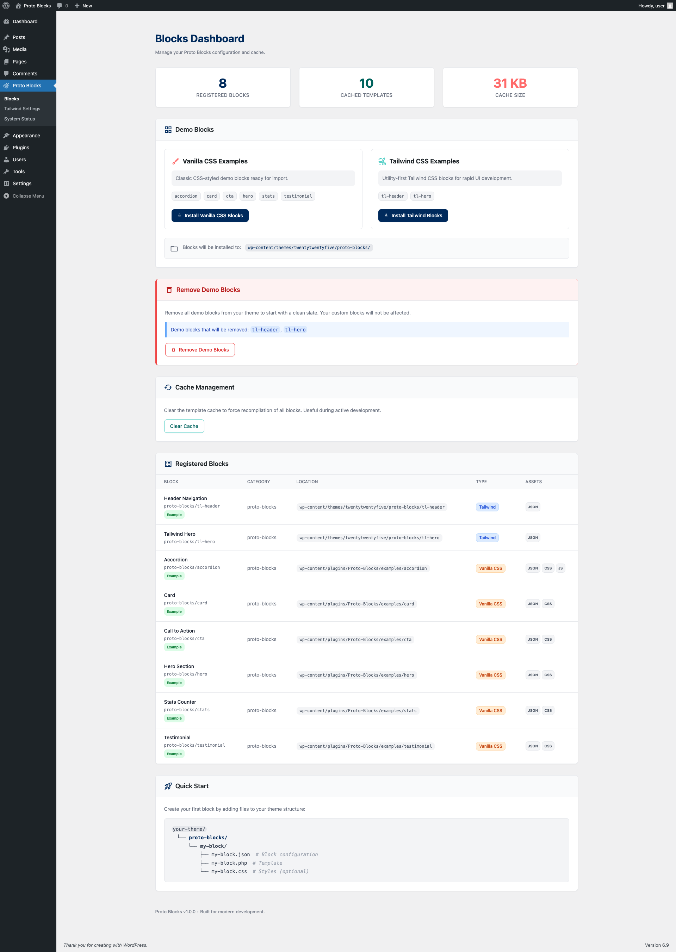The width and height of the screenshot is (676, 952).
Task: Click the Posts pushpin icon
Action: click(6, 37)
